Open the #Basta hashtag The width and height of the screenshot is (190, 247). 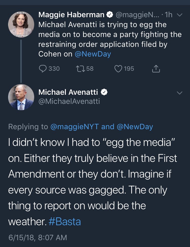point(64,222)
